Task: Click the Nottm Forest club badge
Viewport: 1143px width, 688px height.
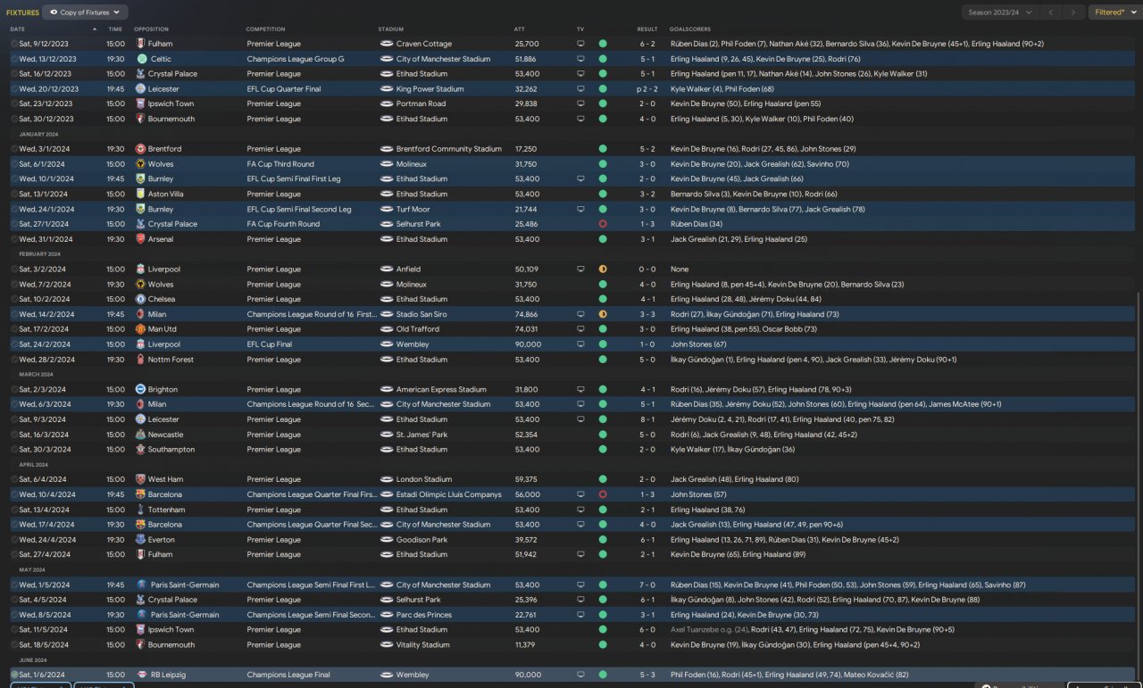Action: click(140, 360)
